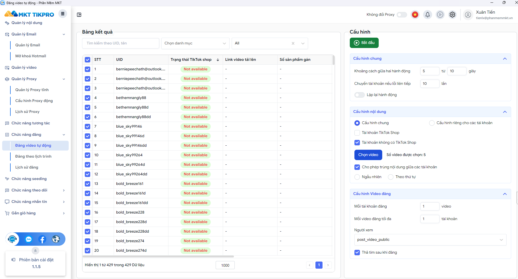
Task: Open the Facebook contact icon
Action: (42, 239)
